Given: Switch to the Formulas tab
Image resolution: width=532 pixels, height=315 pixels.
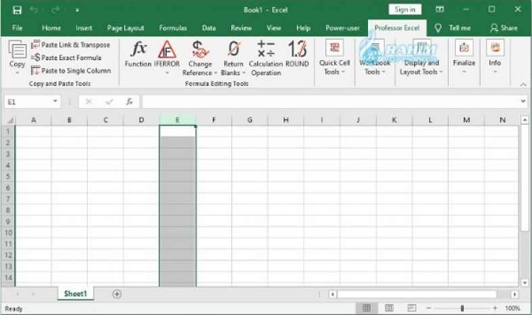Looking at the screenshot, I should pyautogui.click(x=173, y=28).
